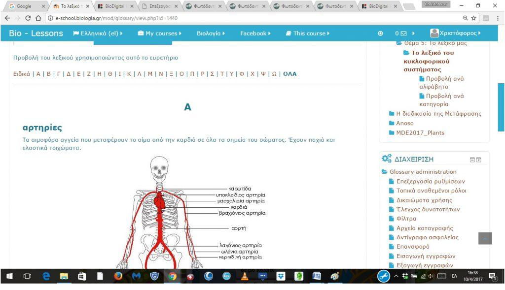Expand the Ελληνικά (el) language dropdown
Viewport: 505px width, 290px height.
click(98, 33)
